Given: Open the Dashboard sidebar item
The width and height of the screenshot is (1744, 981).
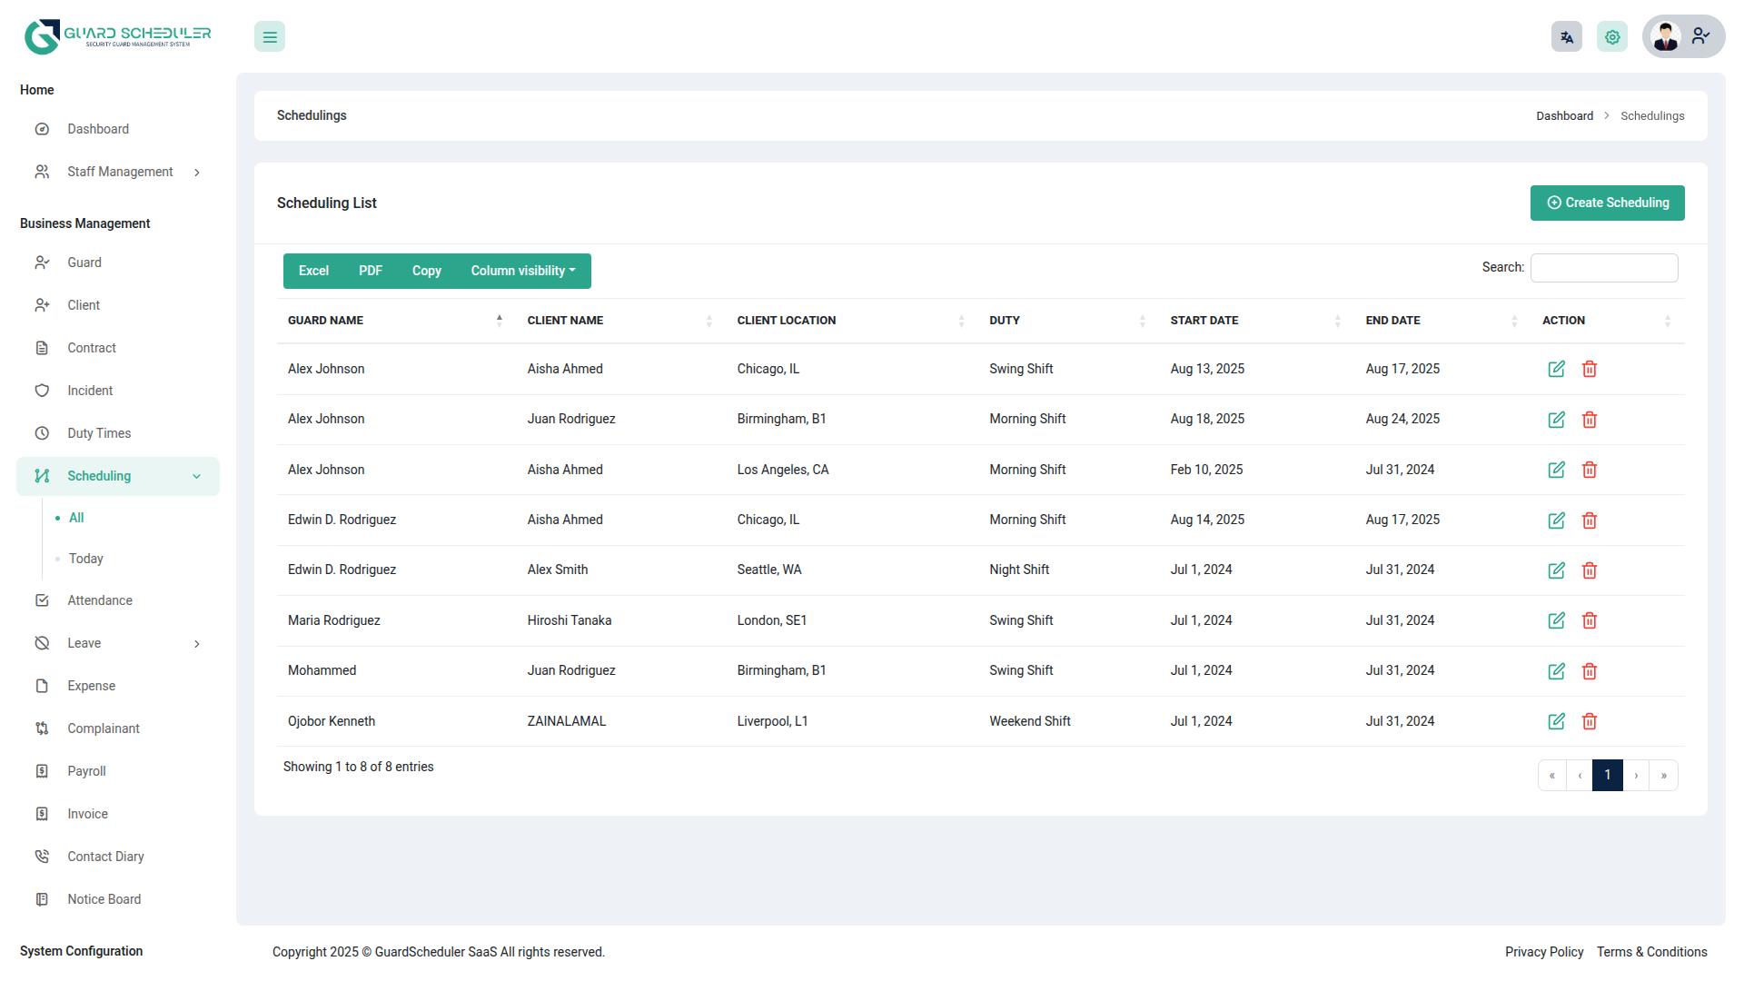Looking at the screenshot, I should [x=98, y=129].
